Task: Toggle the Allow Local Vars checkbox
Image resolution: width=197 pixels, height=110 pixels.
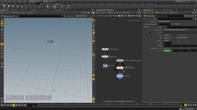Action: [x=160, y=48]
